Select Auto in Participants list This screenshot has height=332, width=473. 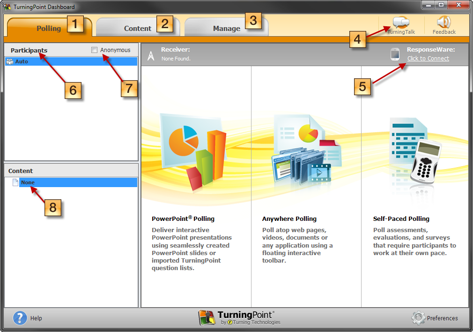(71, 61)
